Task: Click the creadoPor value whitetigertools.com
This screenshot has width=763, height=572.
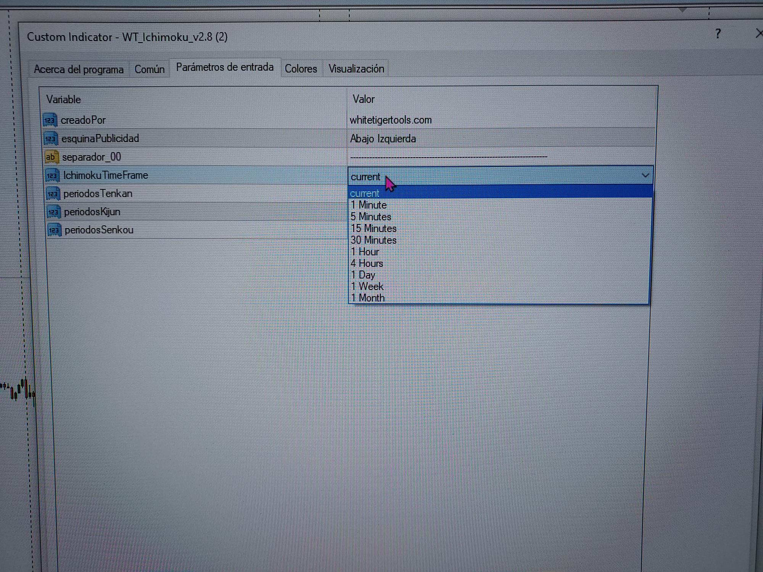Action: pos(390,120)
